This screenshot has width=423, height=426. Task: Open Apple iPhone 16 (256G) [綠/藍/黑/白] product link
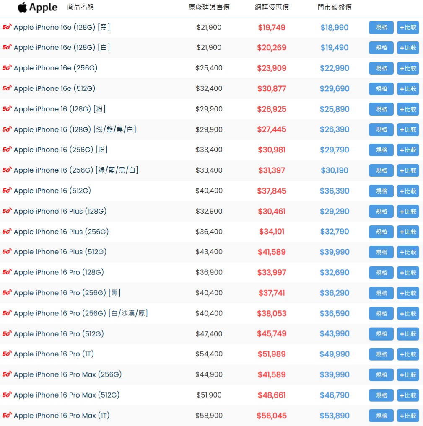(x=76, y=170)
